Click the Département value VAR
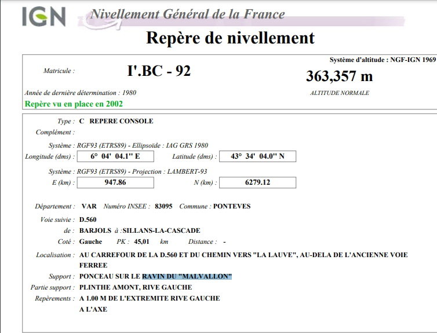Screen dimensions: 437x333 coord(89,206)
